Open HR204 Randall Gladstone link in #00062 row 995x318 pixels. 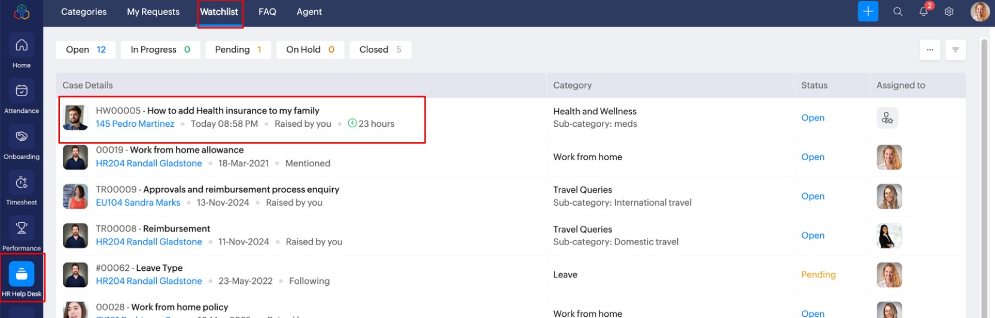pyautogui.click(x=149, y=281)
